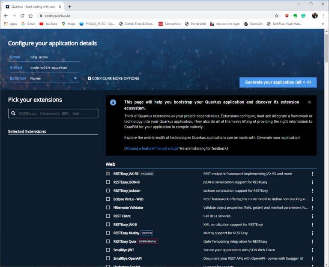The height and width of the screenshot is (267, 329).
Task: Check the Hibernate Validator extension
Action: [108, 208]
